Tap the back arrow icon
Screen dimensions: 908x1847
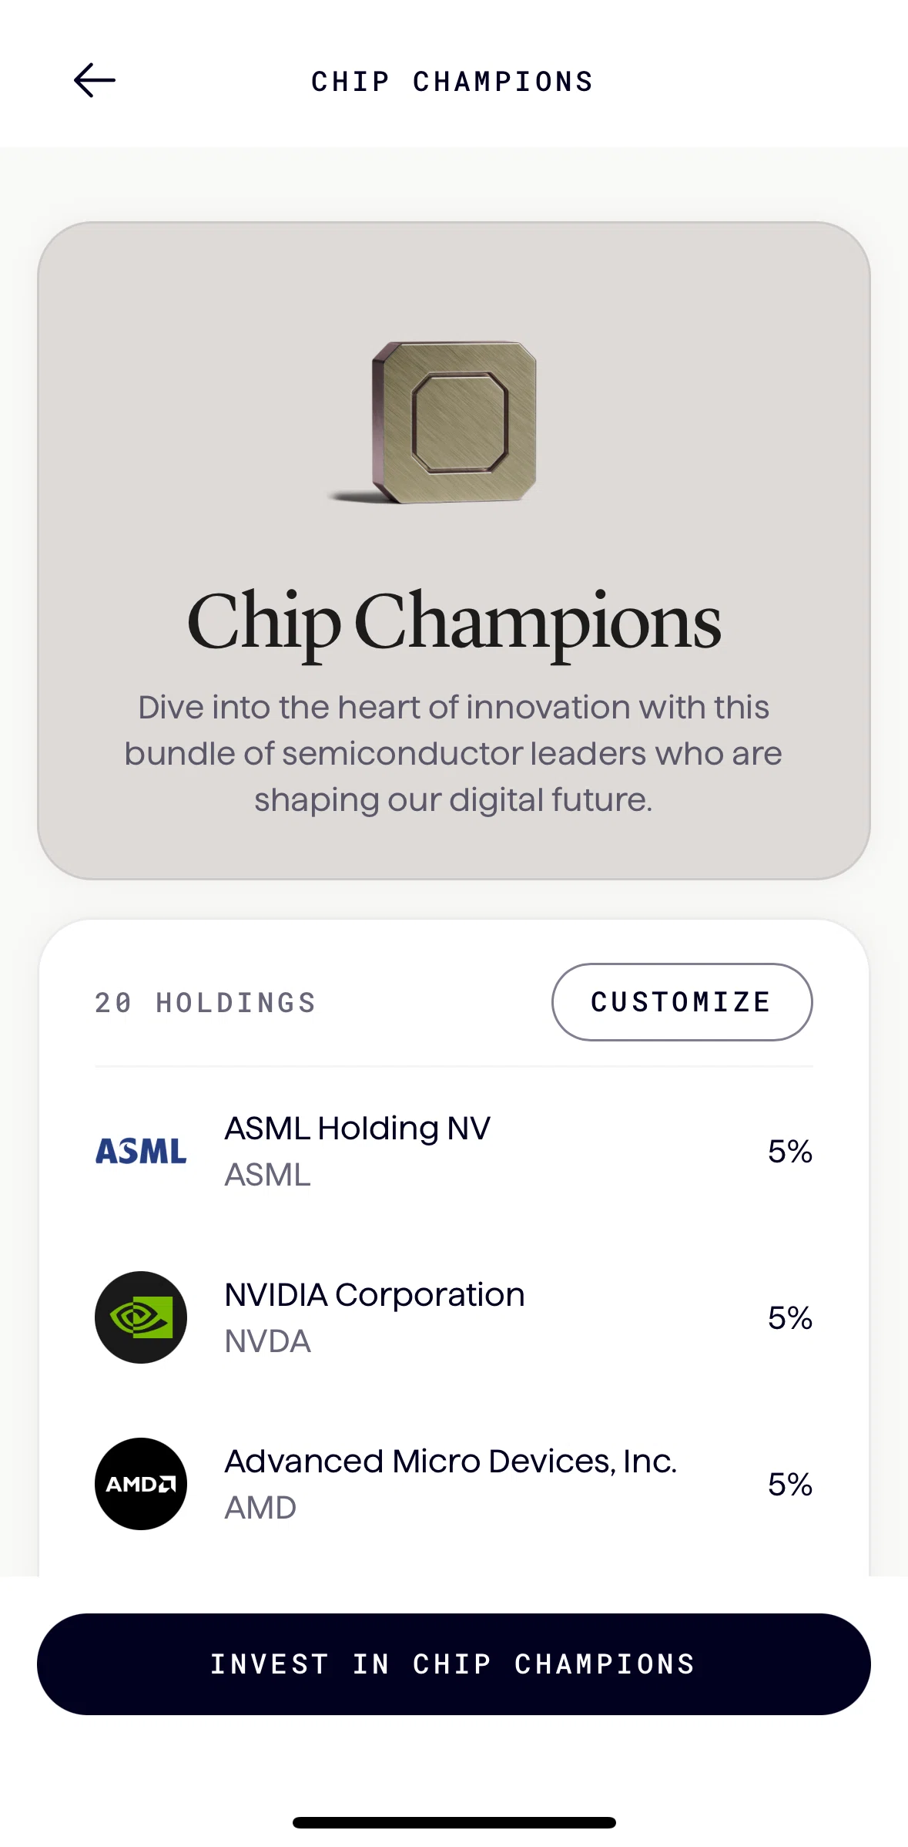click(94, 80)
